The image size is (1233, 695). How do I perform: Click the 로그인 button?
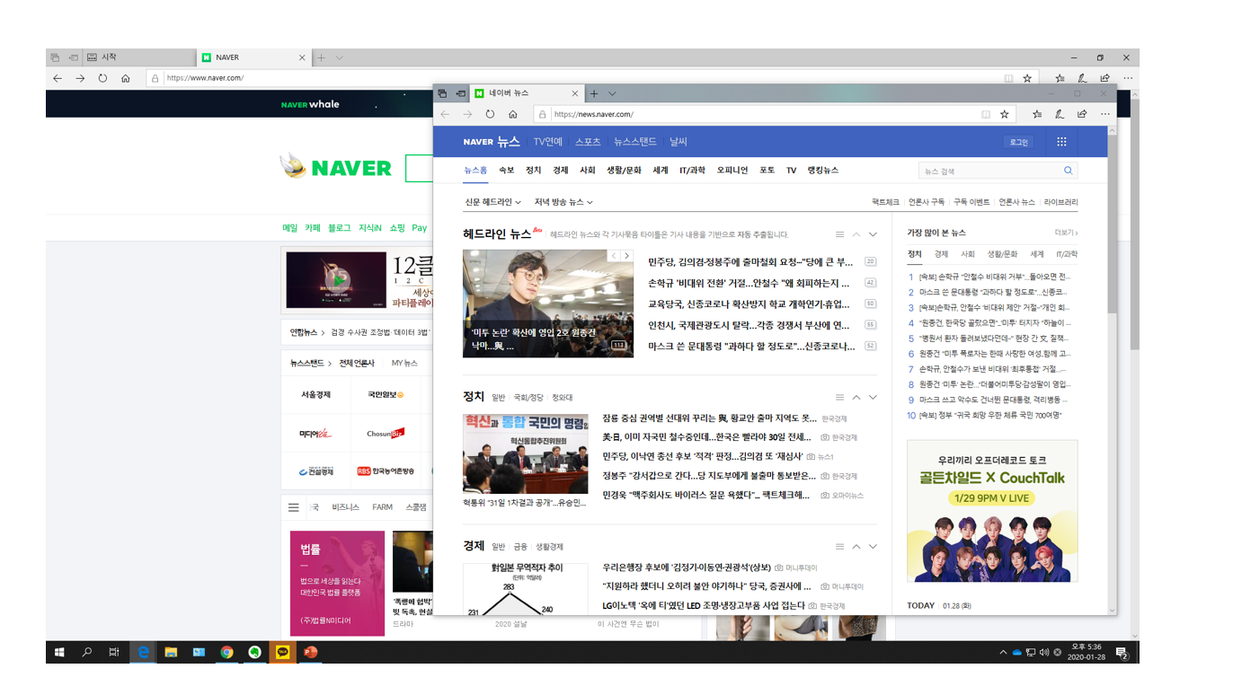point(1018,142)
